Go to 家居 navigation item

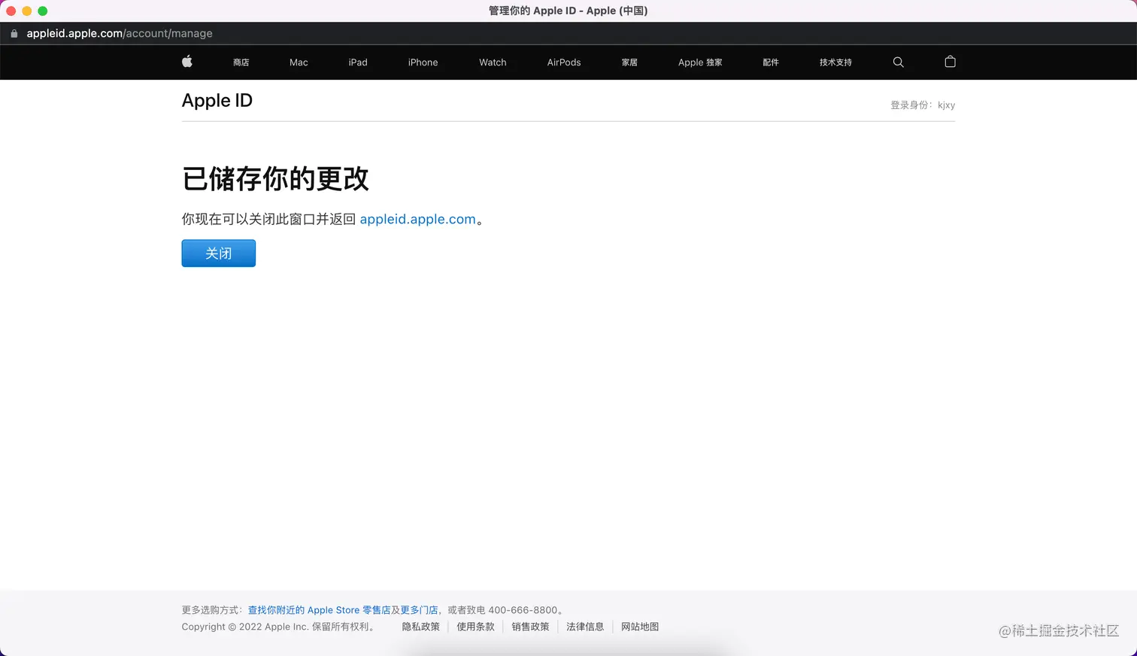pos(629,62)
